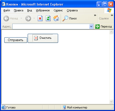Click the Stop page loading icon
The width and height of the screenshot is (115, 111).
40,18
